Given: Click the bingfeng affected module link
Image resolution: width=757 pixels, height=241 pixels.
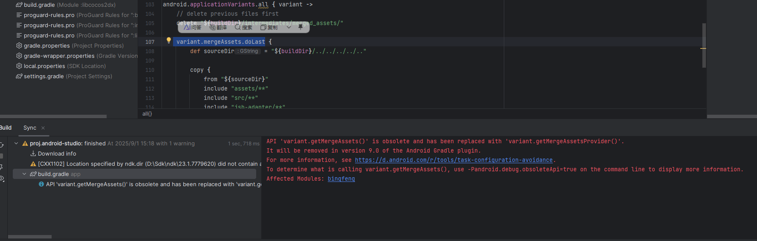Looking at the screenshot, I should [x=341, y=179].
